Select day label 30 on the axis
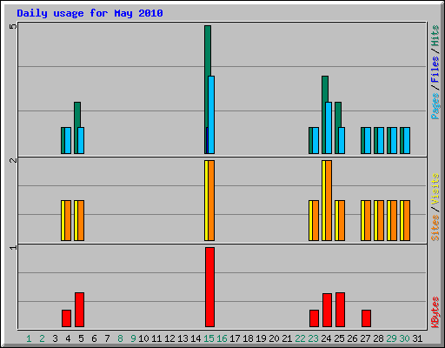The image size is (445, 348). 404,338
